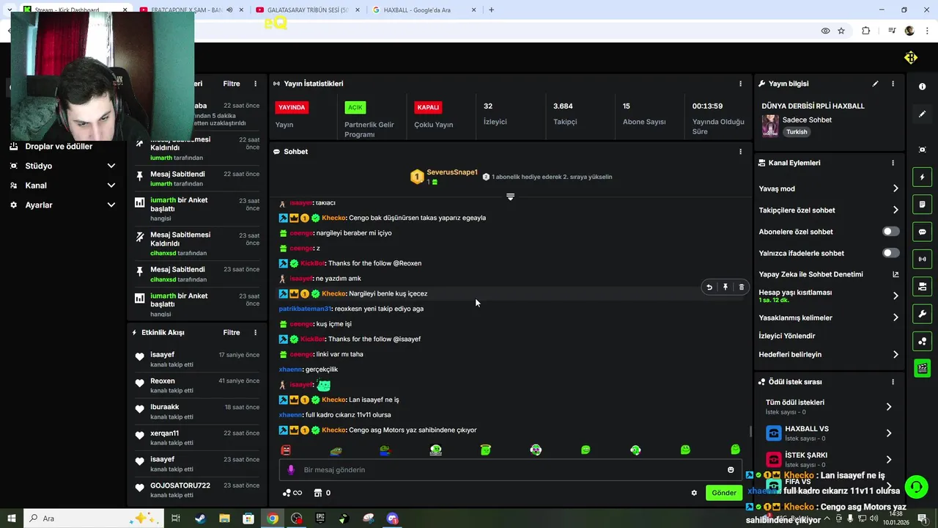This screenshot has height=528, width=938.
Task: Open the lightning bolt quick actions icon
Action: click(922, 177)
